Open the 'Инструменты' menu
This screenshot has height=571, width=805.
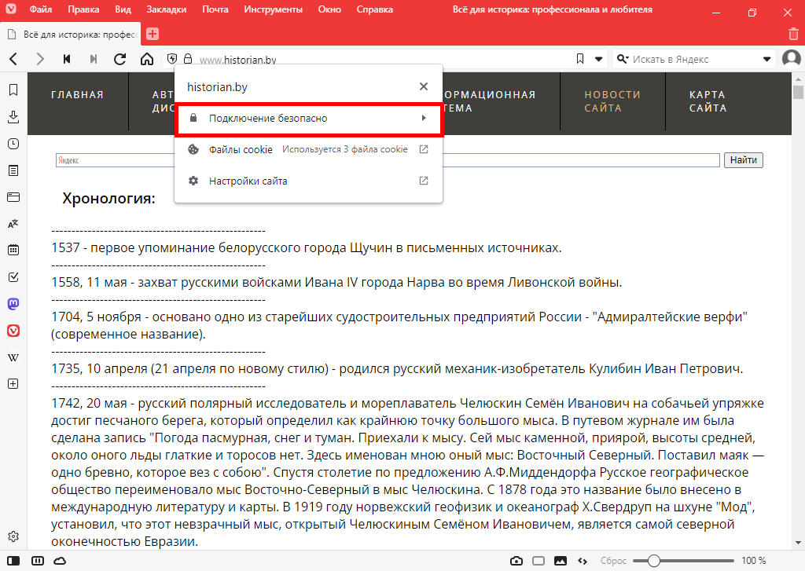point(273,10)
